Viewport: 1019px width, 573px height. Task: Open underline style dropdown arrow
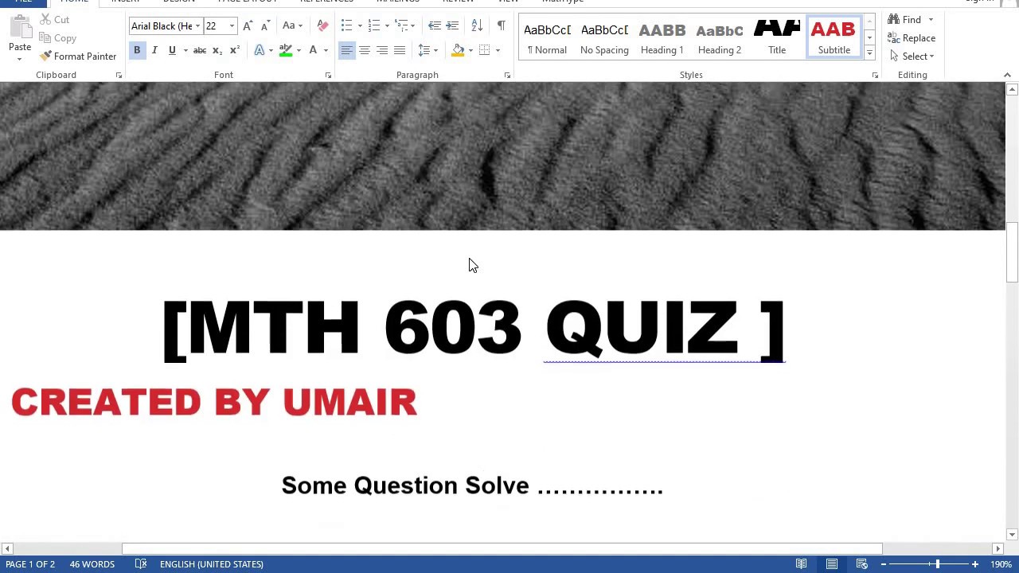coord(185,50)
